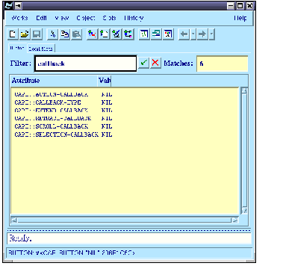This screenshot has height=269, width=283.
Task: Click the Value column header
Action: pos(105,81)
